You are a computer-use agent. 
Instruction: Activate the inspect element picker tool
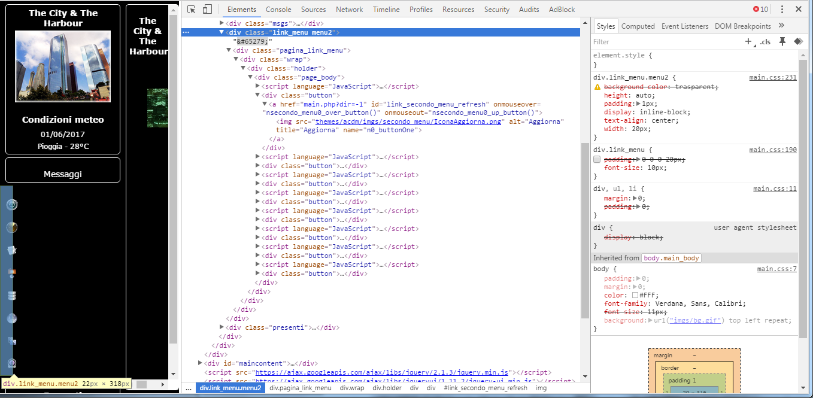click(x=192, y=10)
